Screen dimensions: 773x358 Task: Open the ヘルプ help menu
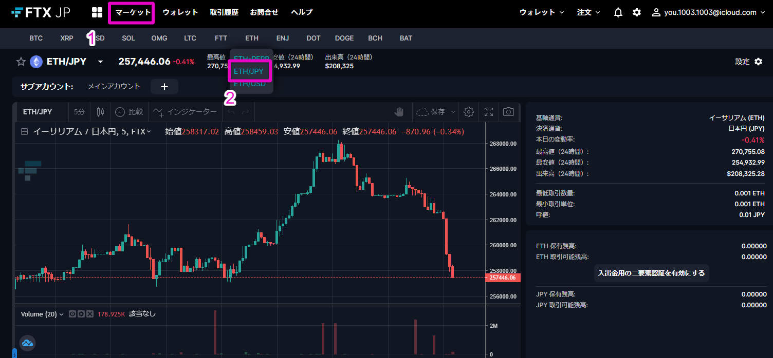click(302, 12)
